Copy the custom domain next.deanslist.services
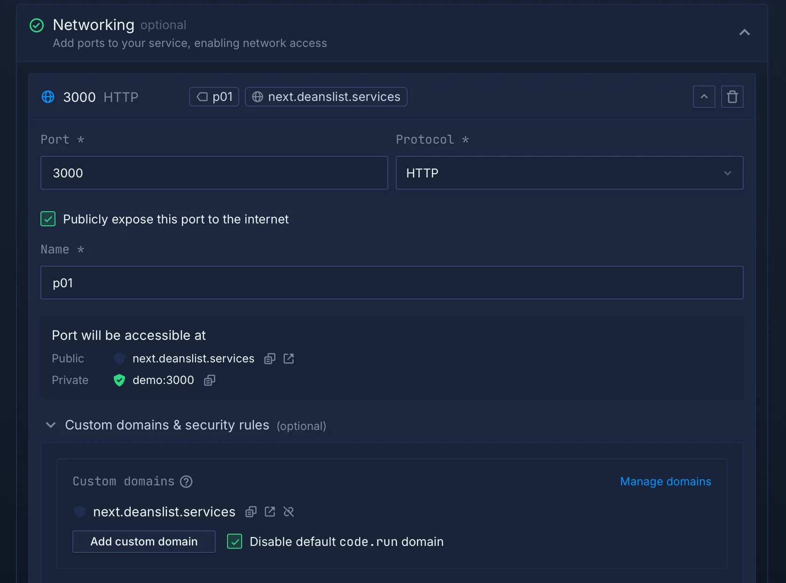786x583 pixels. (x=251, y=512)
